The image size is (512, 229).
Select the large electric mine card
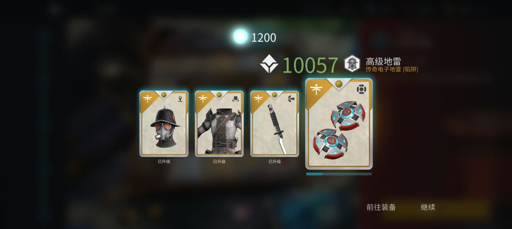coord(339,124)
